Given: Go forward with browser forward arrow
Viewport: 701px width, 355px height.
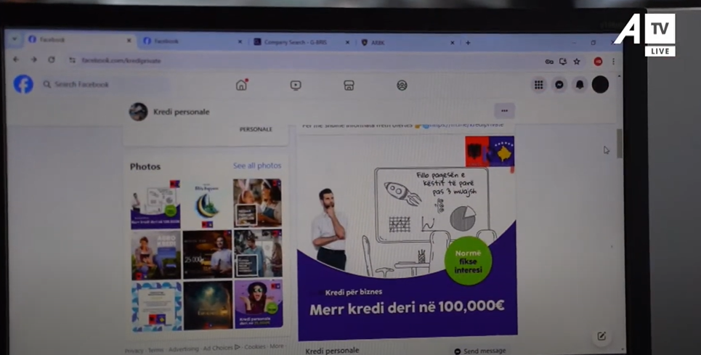Looking at the screenshot, I should [x=33, y=60].
